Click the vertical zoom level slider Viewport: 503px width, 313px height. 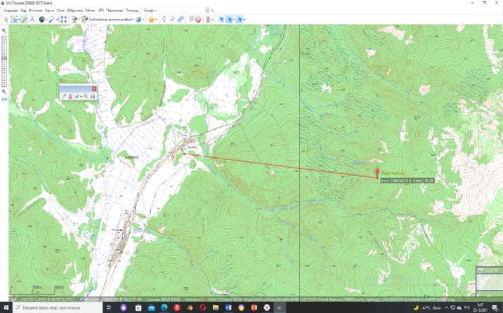click(x=4, y=61)
